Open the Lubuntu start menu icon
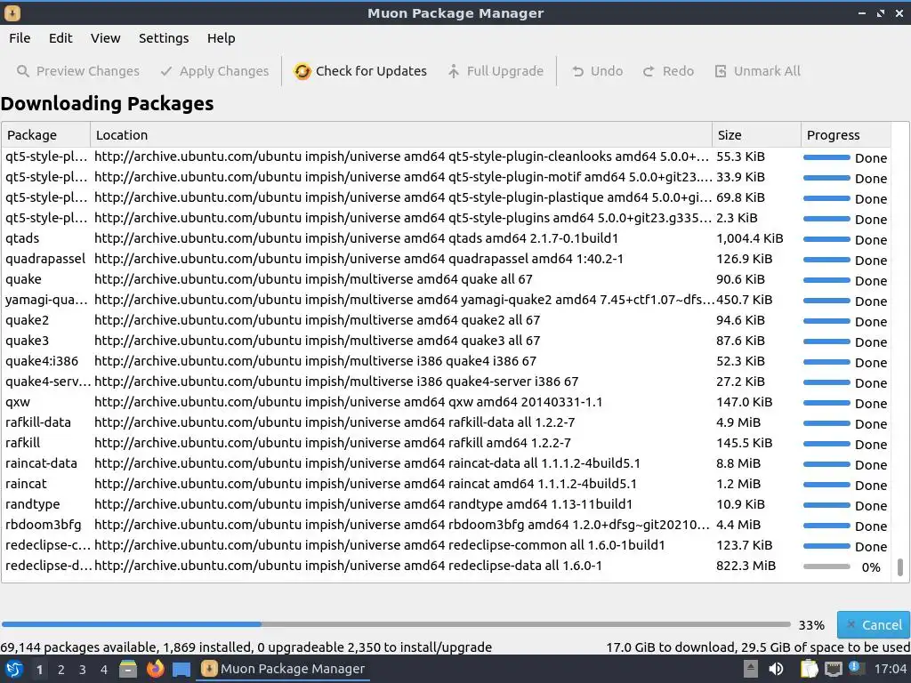911x683 pixels. (x=14, y=670)
